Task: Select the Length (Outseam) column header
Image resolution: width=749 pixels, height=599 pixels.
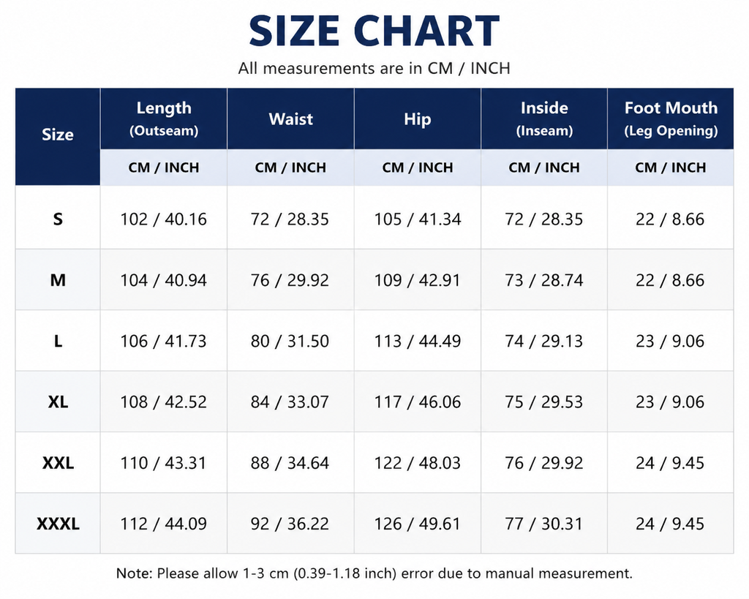Action: coord(164,118)
